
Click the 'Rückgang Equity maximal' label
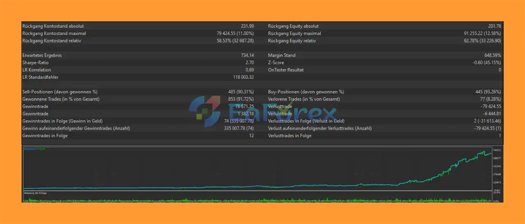click(x=294, y=34)
